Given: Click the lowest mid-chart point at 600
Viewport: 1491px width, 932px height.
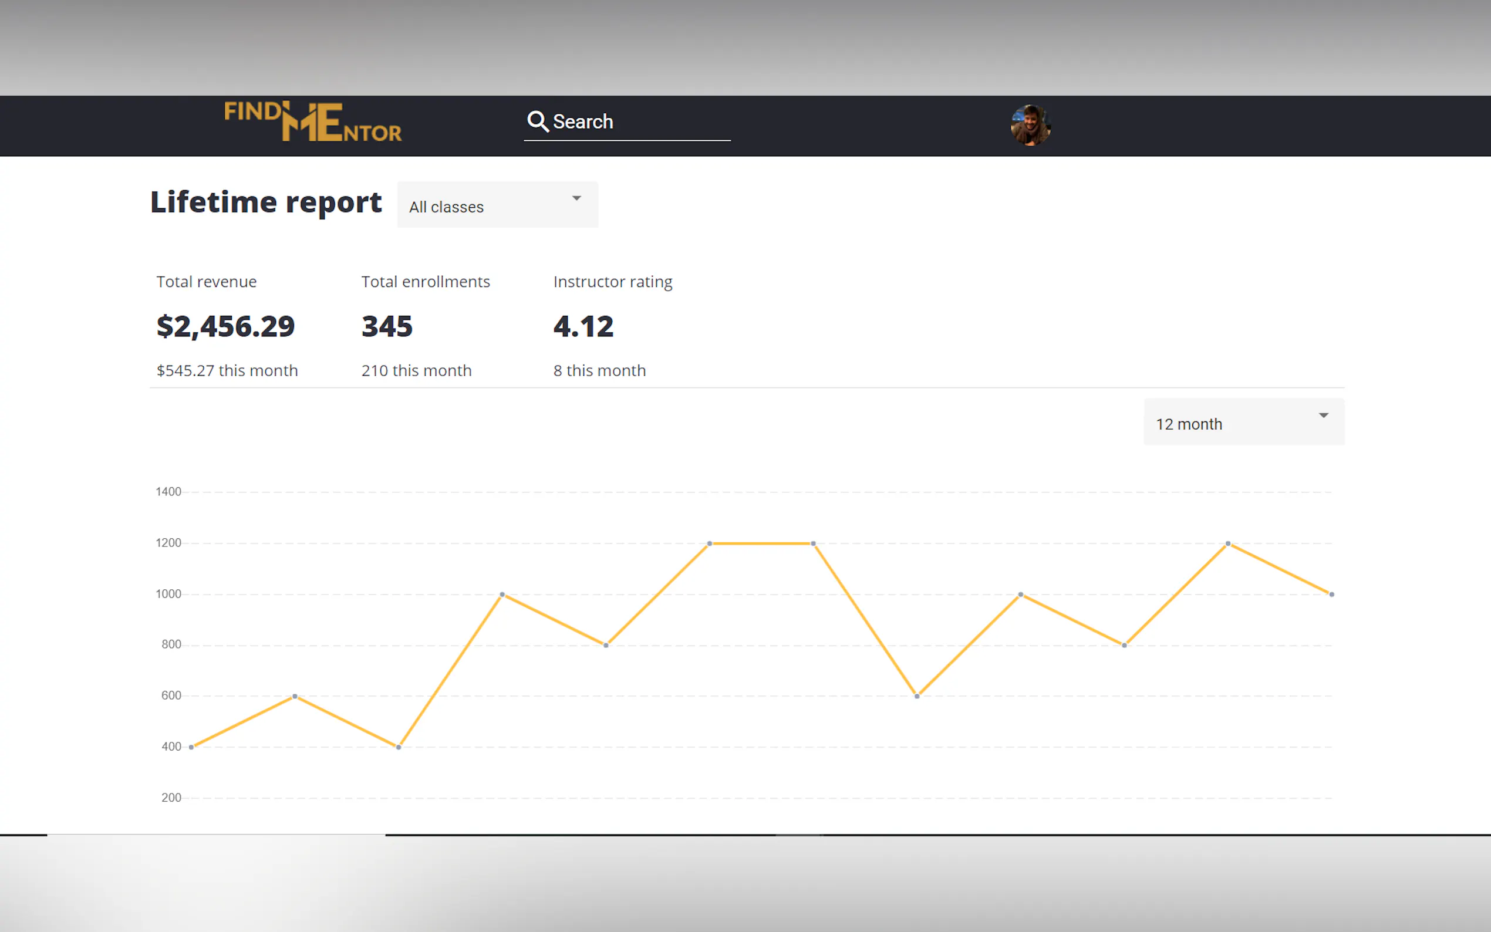Looking at the screenshot, I should point(917,697).
